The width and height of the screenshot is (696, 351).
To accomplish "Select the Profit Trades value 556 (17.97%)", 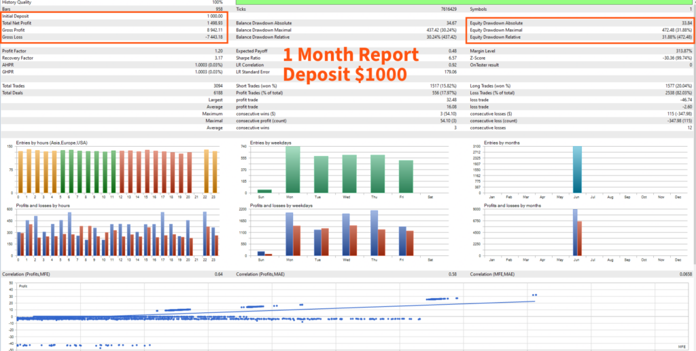I will point(445,93).
